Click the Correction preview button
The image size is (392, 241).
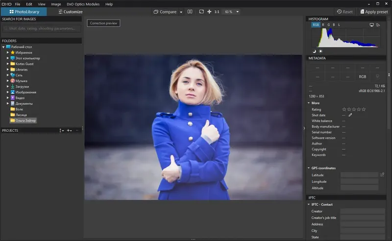point(103,23)
